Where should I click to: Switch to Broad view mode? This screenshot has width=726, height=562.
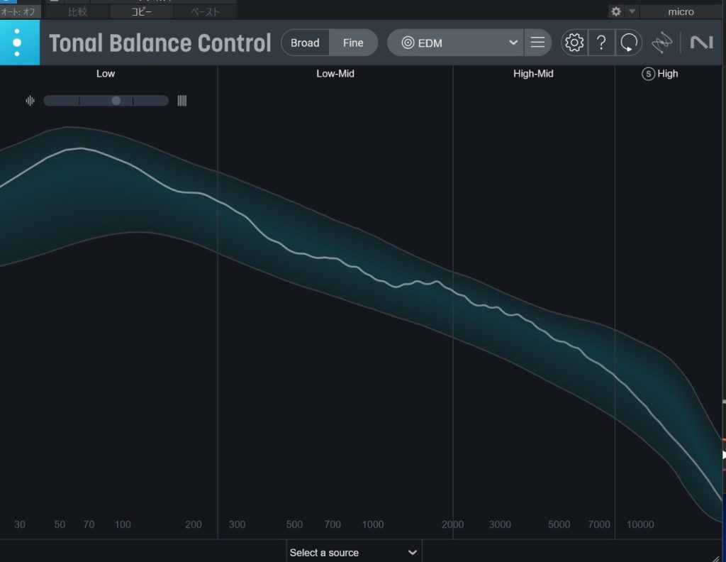pyautogui.click(x=305, y=43)
